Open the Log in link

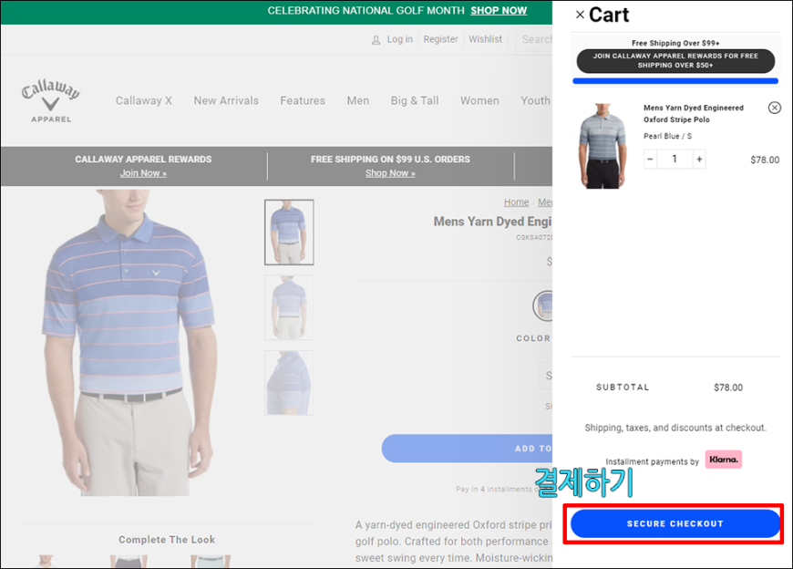[399, 39]
